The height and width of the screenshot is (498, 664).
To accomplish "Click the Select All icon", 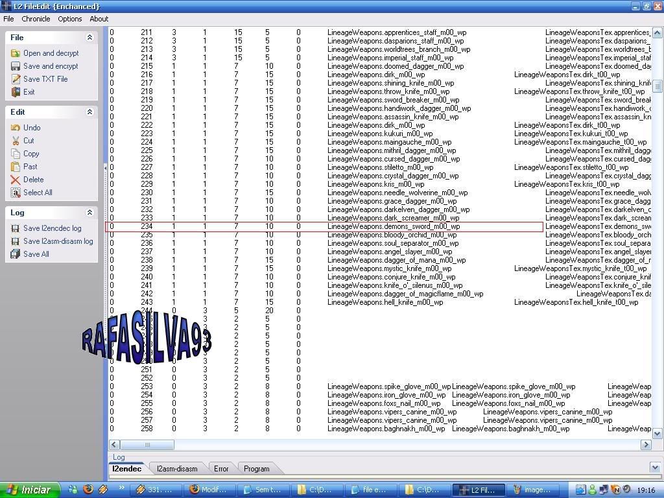I will coord(16,193).
